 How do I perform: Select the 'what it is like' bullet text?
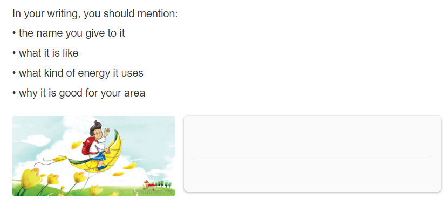click(45, 53)
